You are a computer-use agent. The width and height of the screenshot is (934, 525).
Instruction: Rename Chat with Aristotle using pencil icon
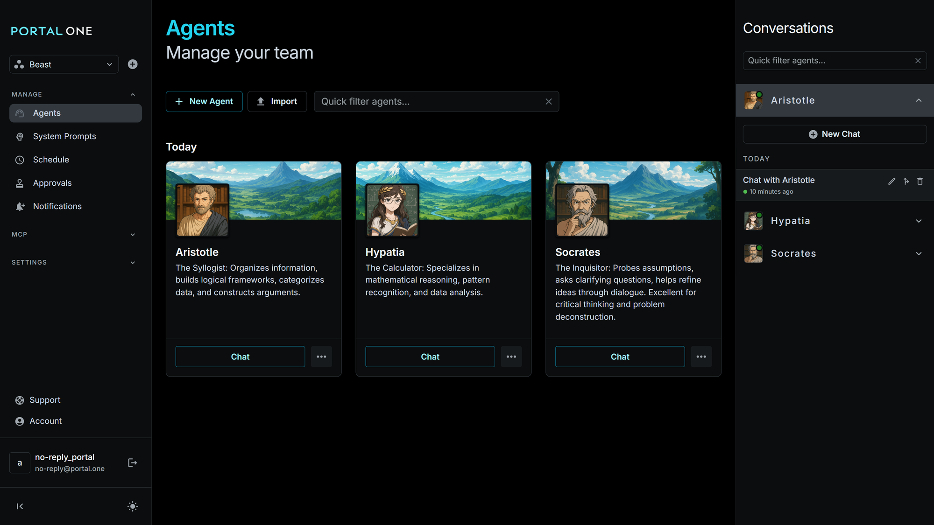(x=892, y=182)
